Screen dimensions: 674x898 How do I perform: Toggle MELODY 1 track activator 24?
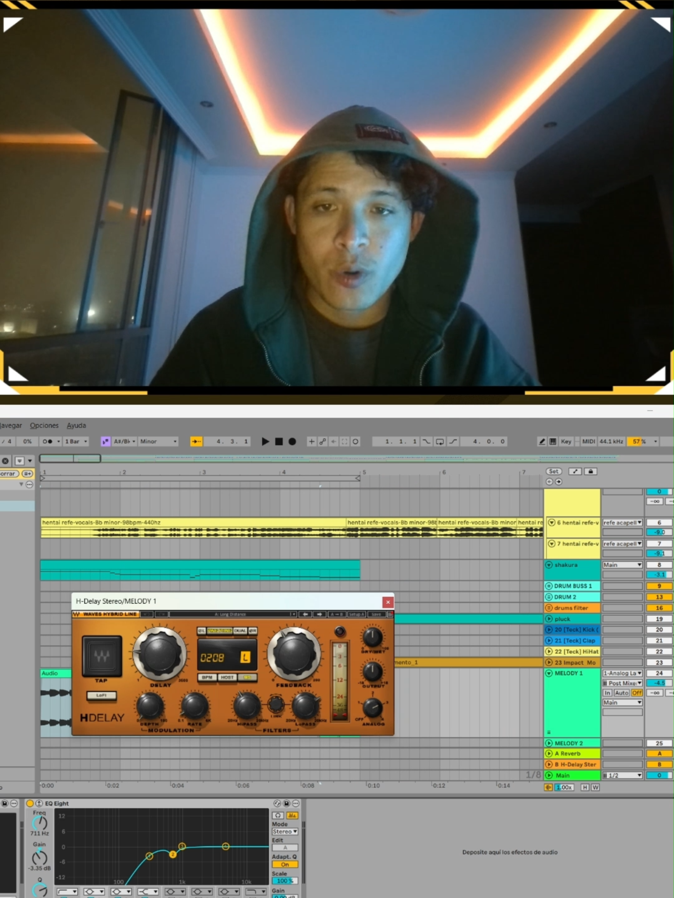click(x=659, y=673)
